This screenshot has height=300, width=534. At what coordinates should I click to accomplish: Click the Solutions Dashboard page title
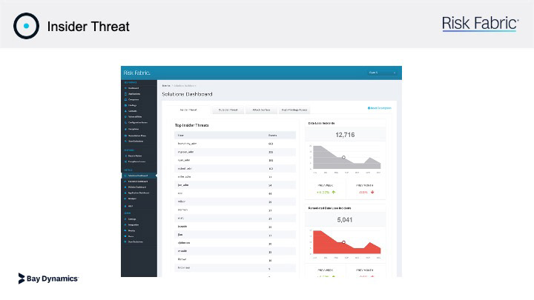(187, 94)
